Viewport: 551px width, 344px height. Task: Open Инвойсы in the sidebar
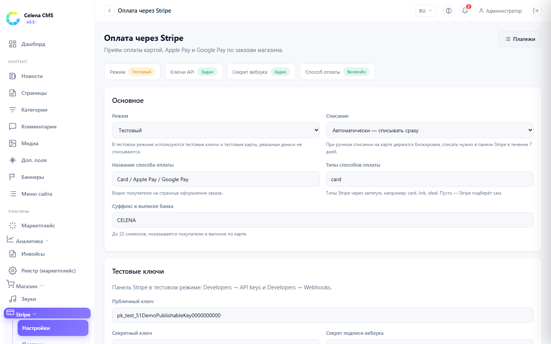coord(47,254)
